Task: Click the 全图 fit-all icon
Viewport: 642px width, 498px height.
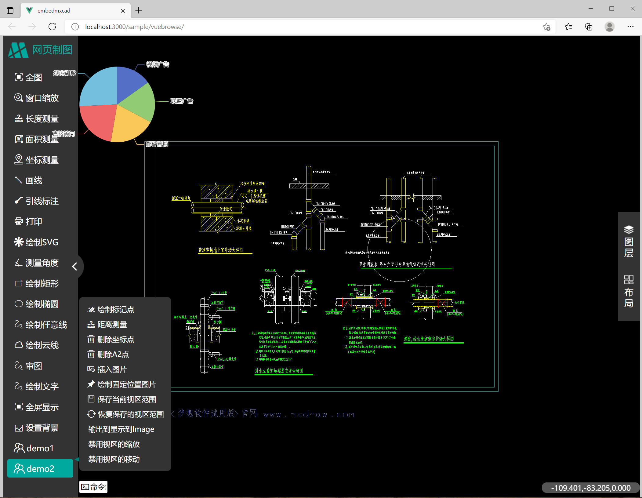Action: [19, 77]
